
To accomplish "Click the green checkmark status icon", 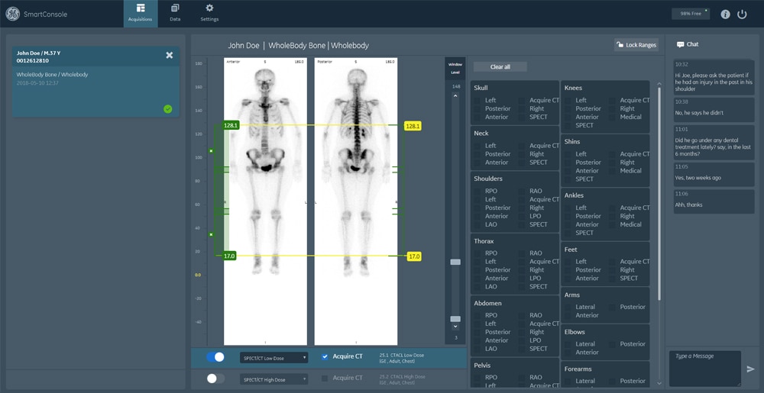I will (x=167, y=109).
